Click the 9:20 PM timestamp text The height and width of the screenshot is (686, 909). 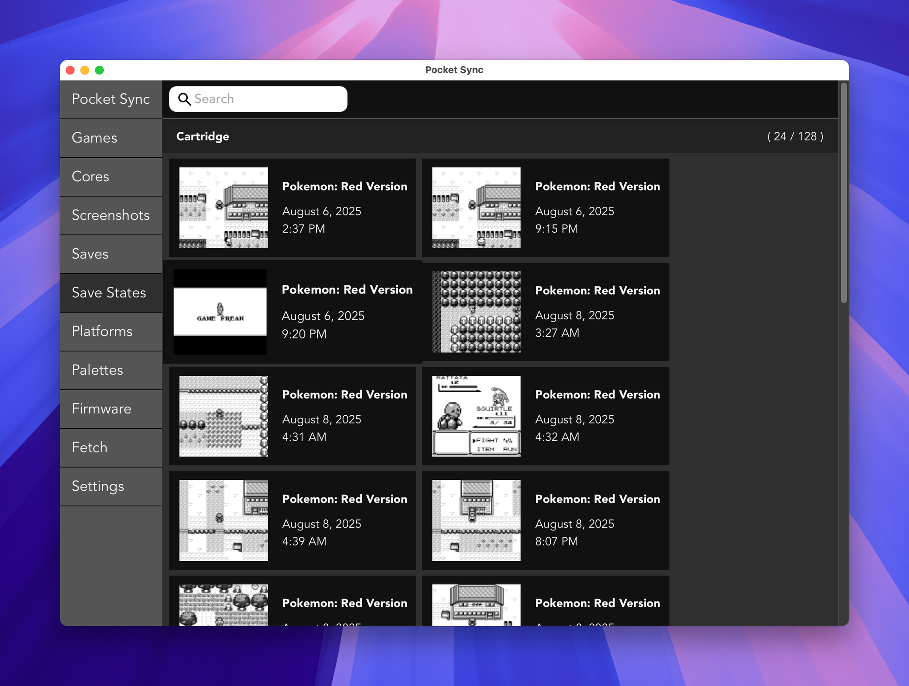click(x=304, y=334)
